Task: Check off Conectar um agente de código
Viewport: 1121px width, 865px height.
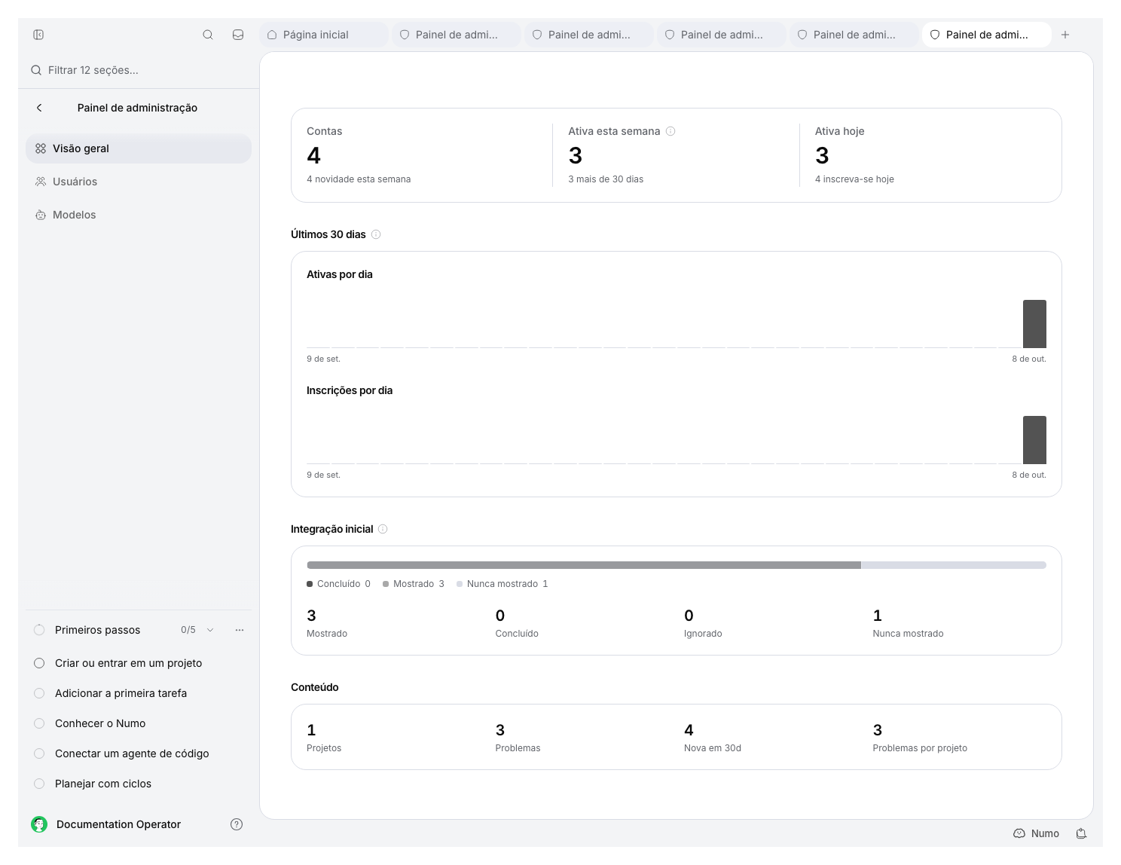Action: tap(39, 753)
